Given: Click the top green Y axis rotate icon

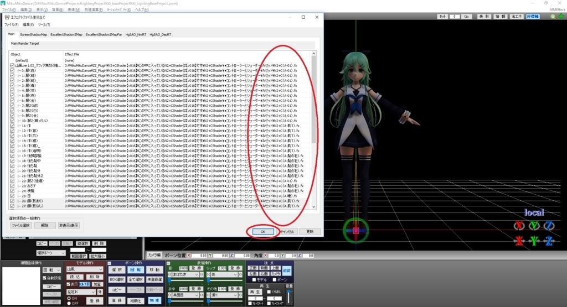Looking at the screenshot, I should pyautogui.click(x=534, y=226).
